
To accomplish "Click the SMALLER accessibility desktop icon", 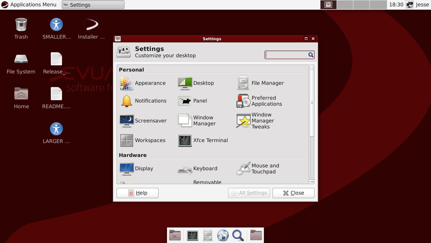I will (x=56, y=24).
